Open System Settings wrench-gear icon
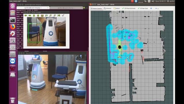184x104 pixels. coord(13,34)
